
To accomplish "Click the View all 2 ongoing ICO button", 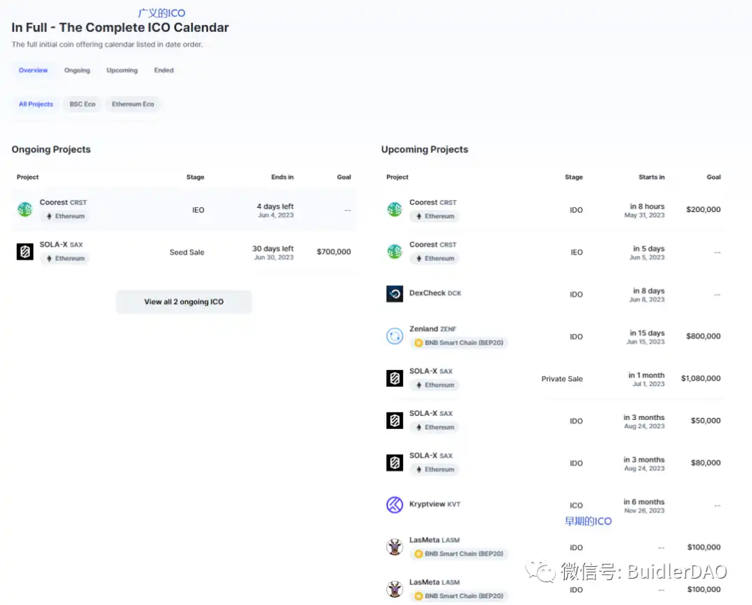I will (183, 301).
